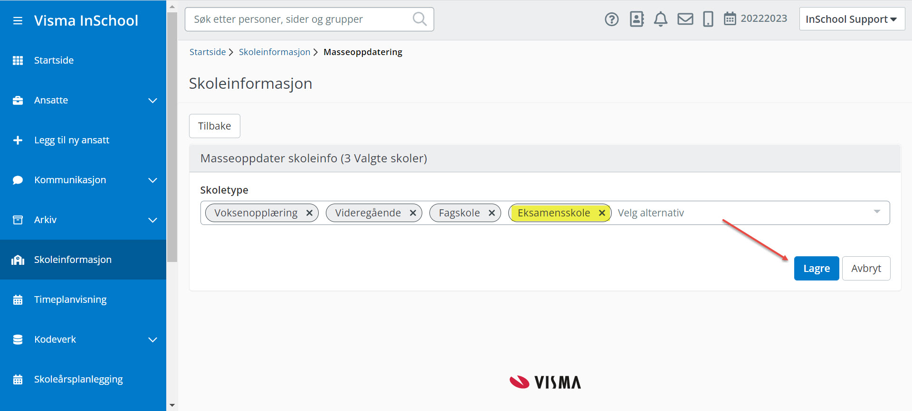Open the hamburger menu icon

click(x=18, y=21)
